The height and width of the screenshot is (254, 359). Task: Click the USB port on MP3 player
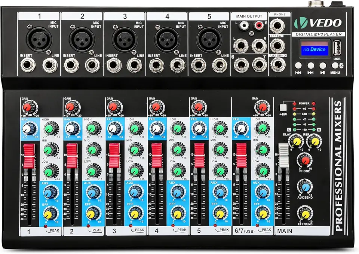click(x=337, y=48)
